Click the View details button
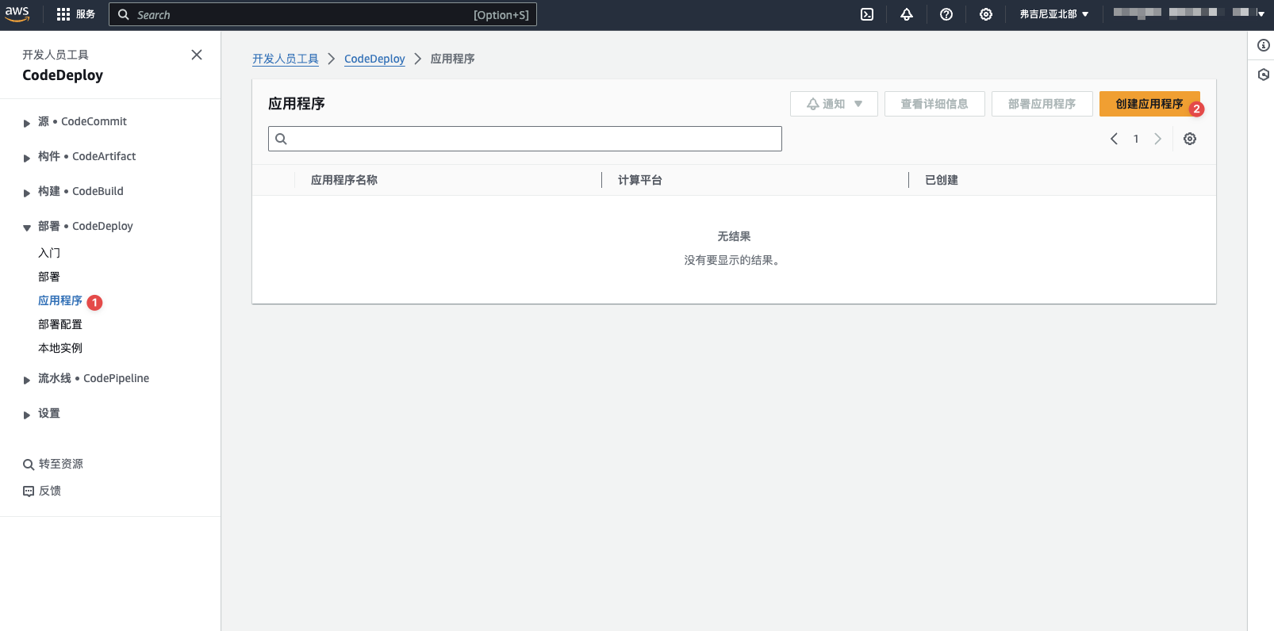1274x631 pixels. (934, 104)
